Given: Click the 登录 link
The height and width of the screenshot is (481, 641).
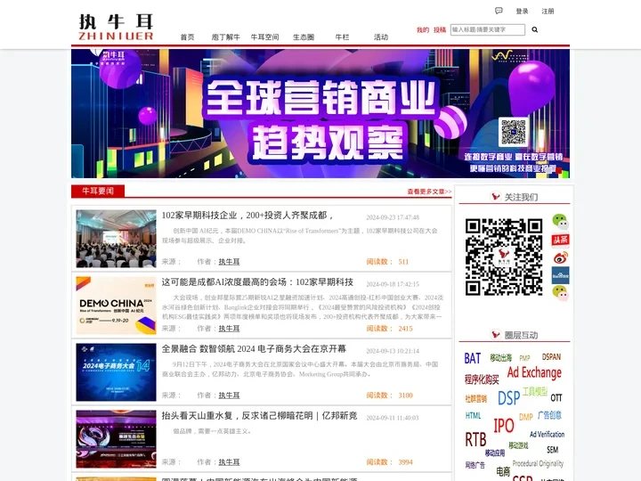Looking at the screenshot, I should click(522, 11).
